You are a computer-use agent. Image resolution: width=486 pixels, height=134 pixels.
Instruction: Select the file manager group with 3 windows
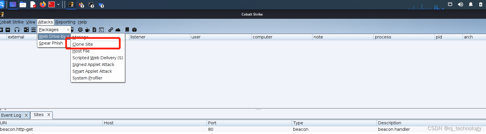(101, 5)
